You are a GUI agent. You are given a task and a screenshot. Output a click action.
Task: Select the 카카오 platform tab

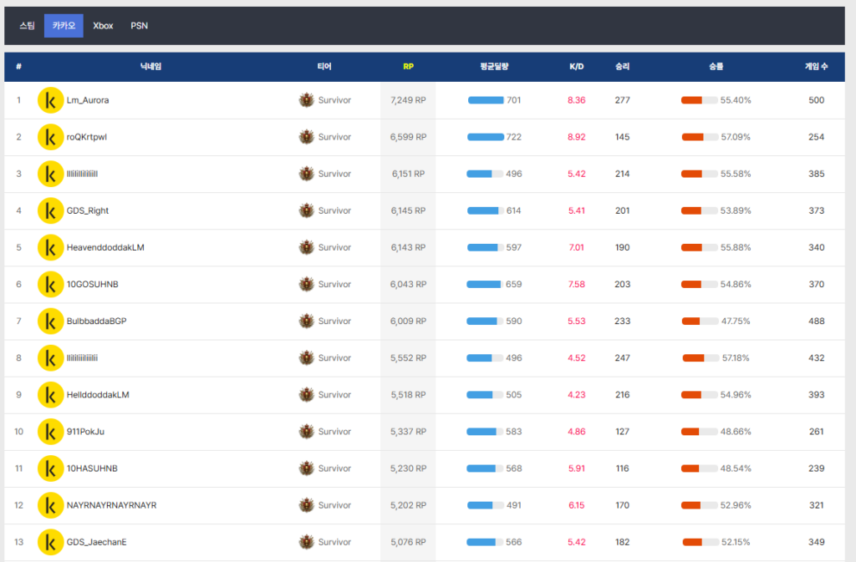[x=64, y=26]
